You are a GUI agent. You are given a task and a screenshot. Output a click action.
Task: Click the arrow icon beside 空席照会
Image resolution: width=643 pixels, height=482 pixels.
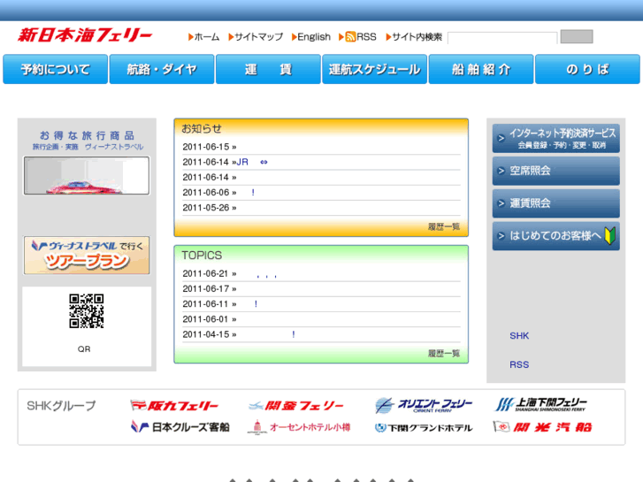(501, 171)
